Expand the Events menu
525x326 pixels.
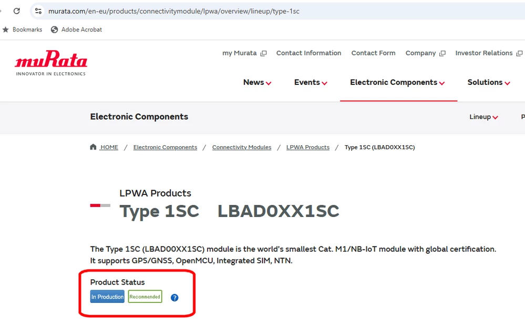click(x=311, y=82)
